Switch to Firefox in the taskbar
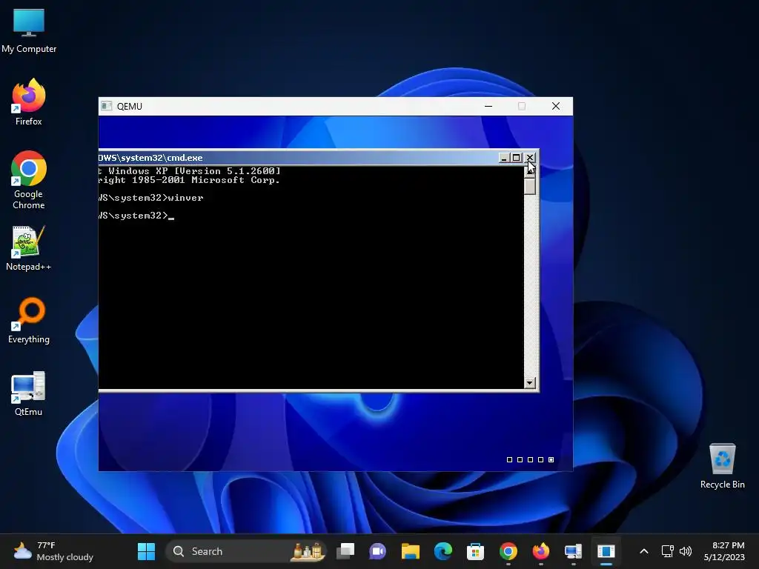This screenshot has height=569, width=759. (x=540, y=551)
